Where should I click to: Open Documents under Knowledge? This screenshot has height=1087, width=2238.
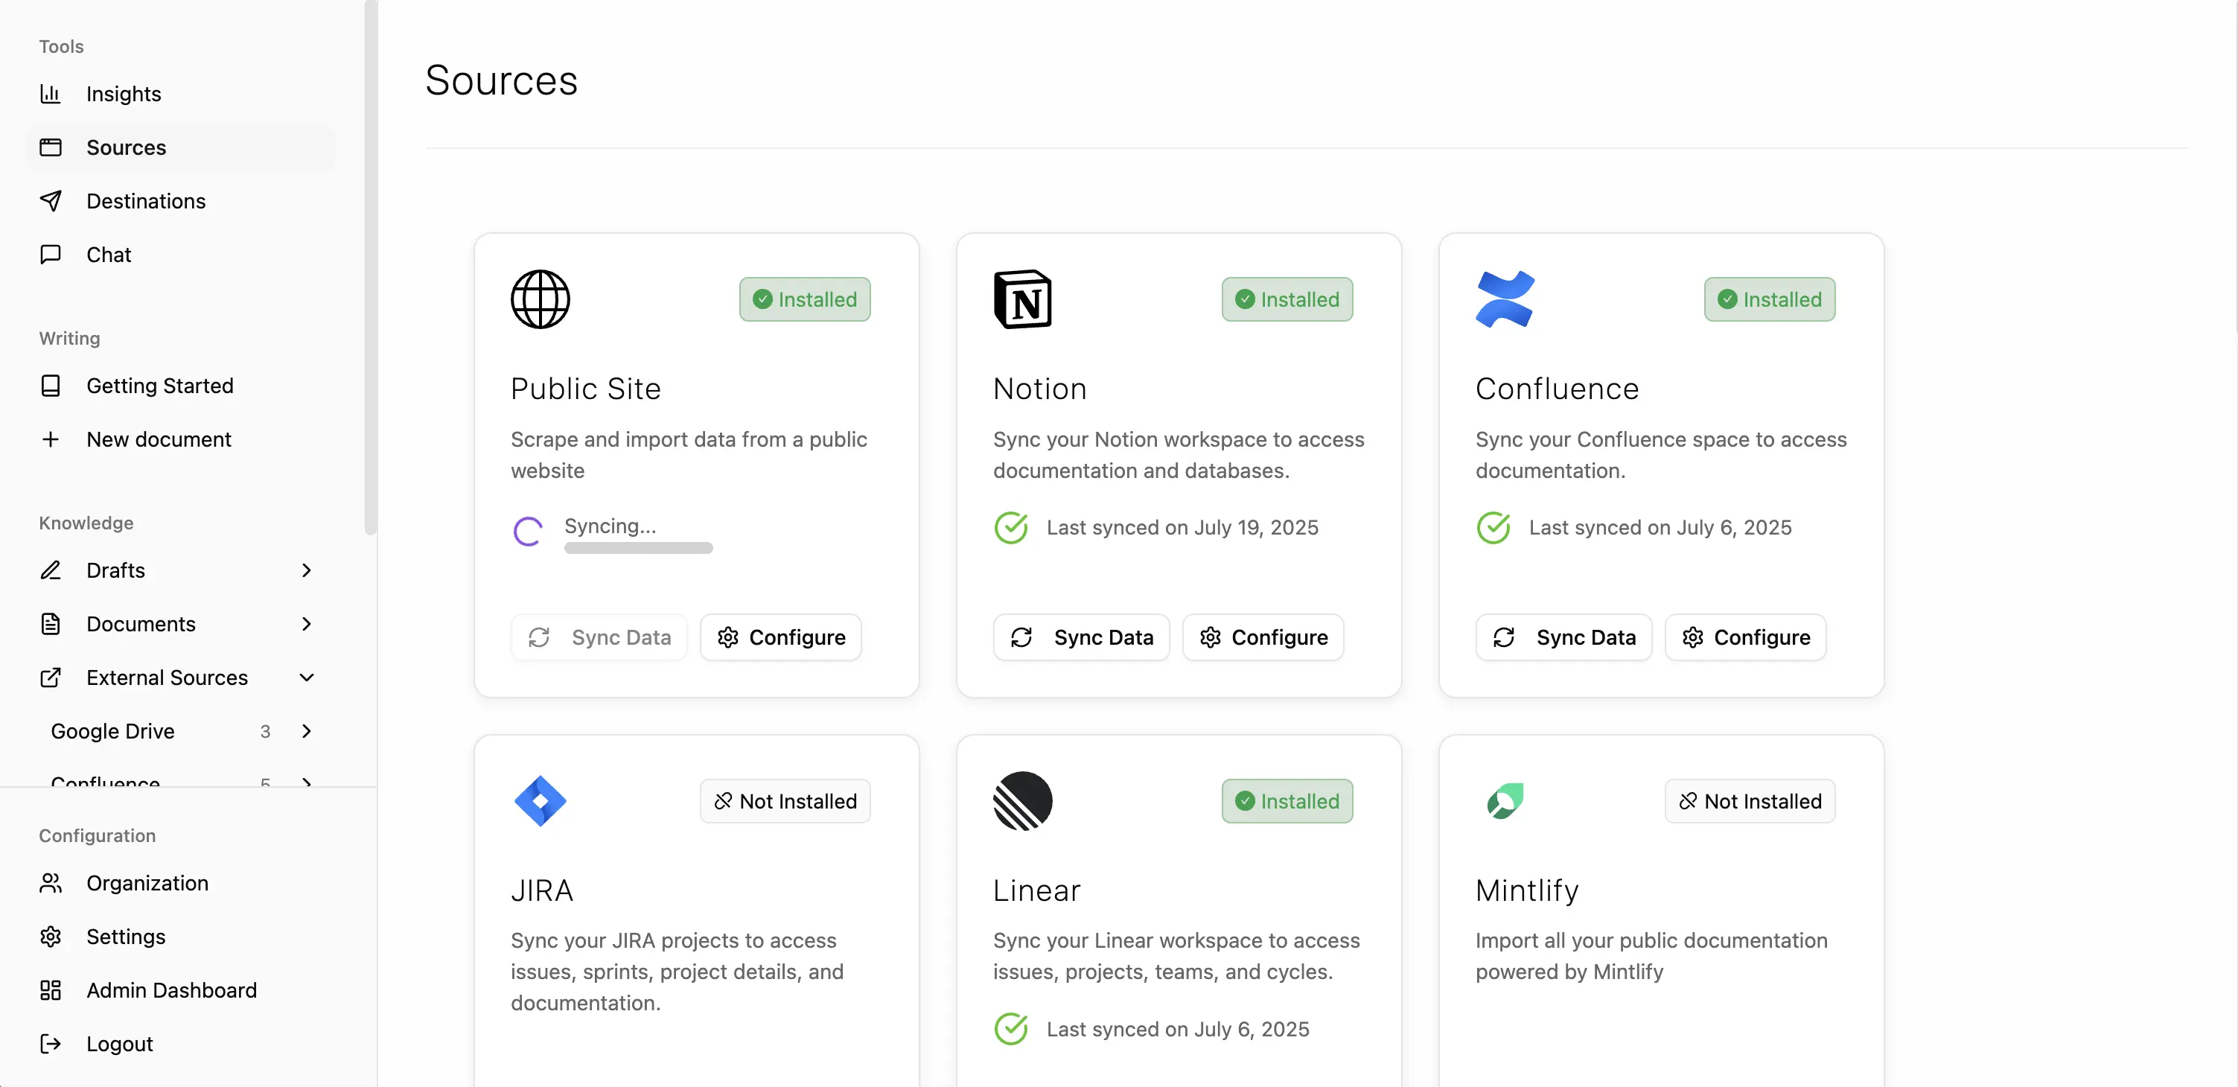(x=181, y=624)
